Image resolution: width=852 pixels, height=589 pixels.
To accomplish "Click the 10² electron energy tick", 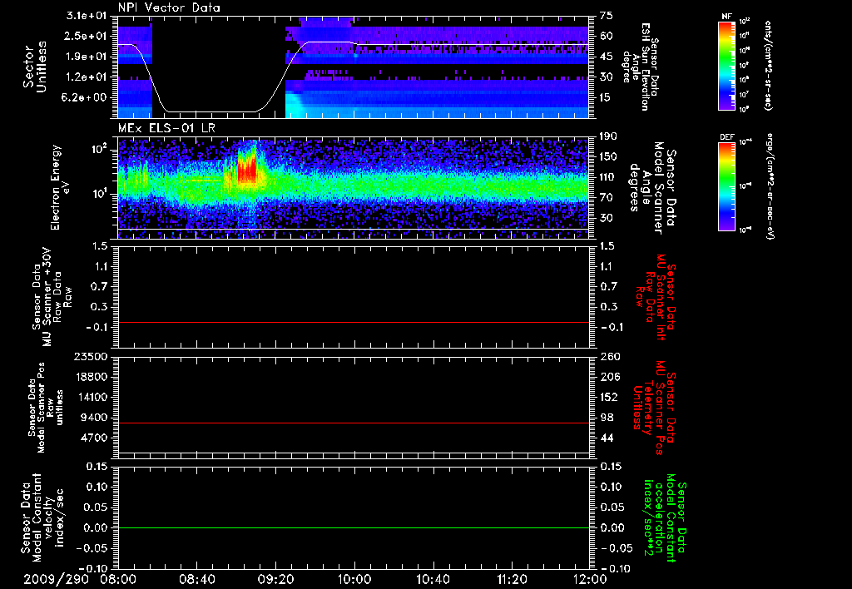I will (101, 148).
